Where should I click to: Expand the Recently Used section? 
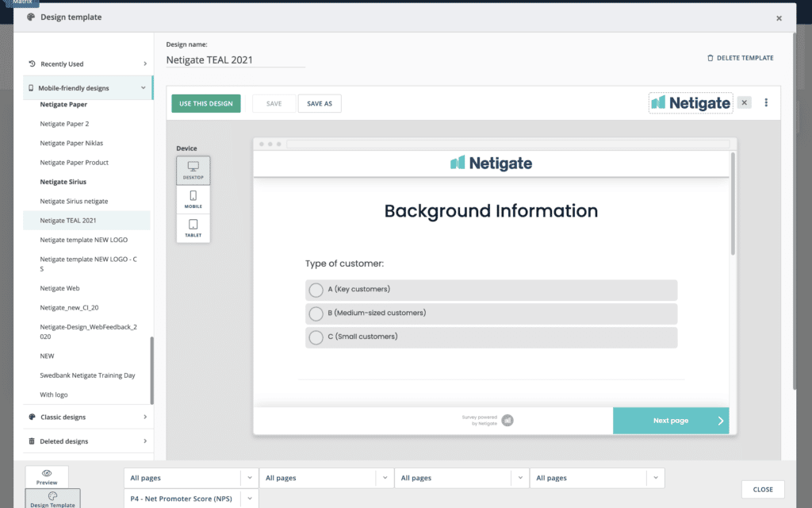coord(87,63)
